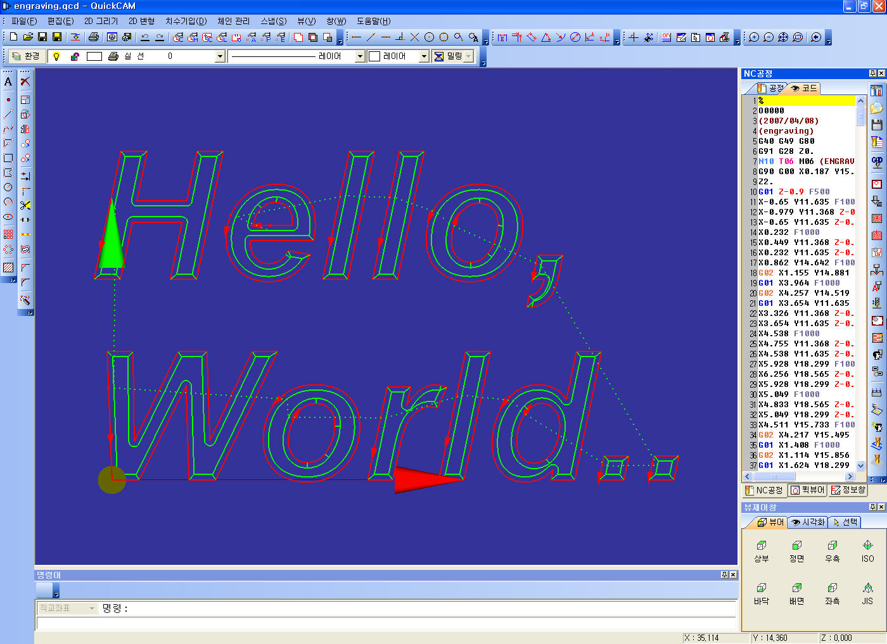
Task: Click the crosshair origin icon
Action: 634,37
